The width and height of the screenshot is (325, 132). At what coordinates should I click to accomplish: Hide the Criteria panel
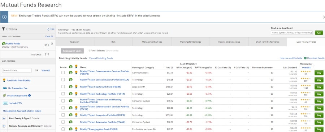pos(51,29)
